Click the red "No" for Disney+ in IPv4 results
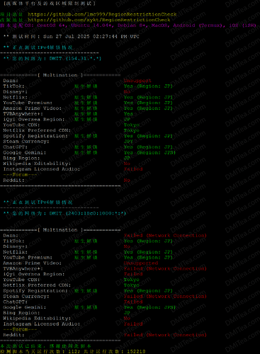This screenshot has width=260, height=354. coord(127,92)
